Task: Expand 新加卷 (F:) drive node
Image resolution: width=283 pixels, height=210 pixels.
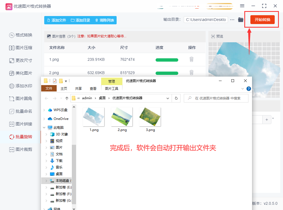Action: pos(46,194)
